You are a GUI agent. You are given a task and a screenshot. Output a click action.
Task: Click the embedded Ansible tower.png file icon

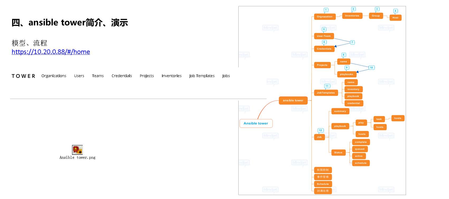tap(77, 150)
